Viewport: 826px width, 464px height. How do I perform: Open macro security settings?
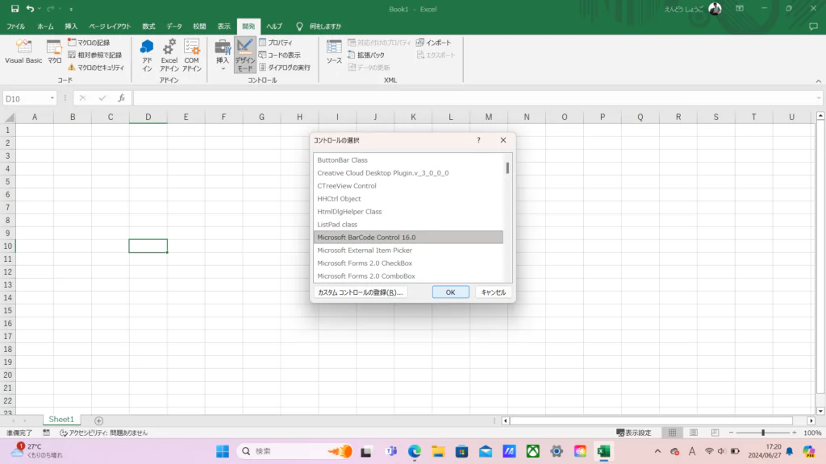pyautogui.click(x=96, y=68)
